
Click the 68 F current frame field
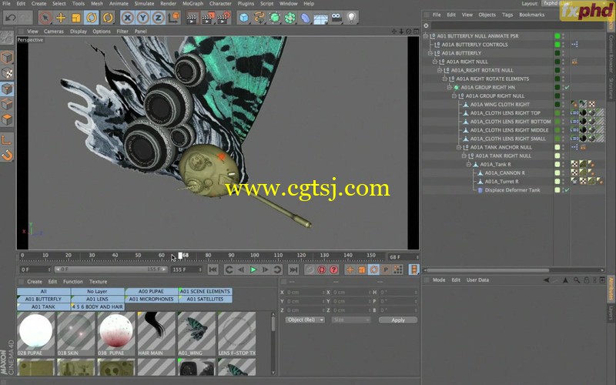click(403, 257)
